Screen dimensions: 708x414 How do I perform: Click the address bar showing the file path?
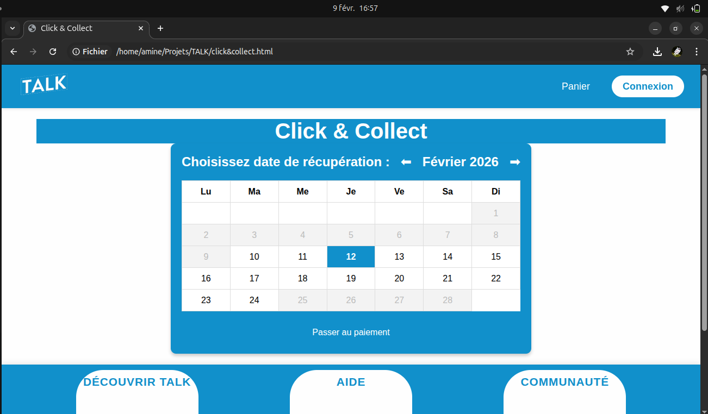(195, 51)
